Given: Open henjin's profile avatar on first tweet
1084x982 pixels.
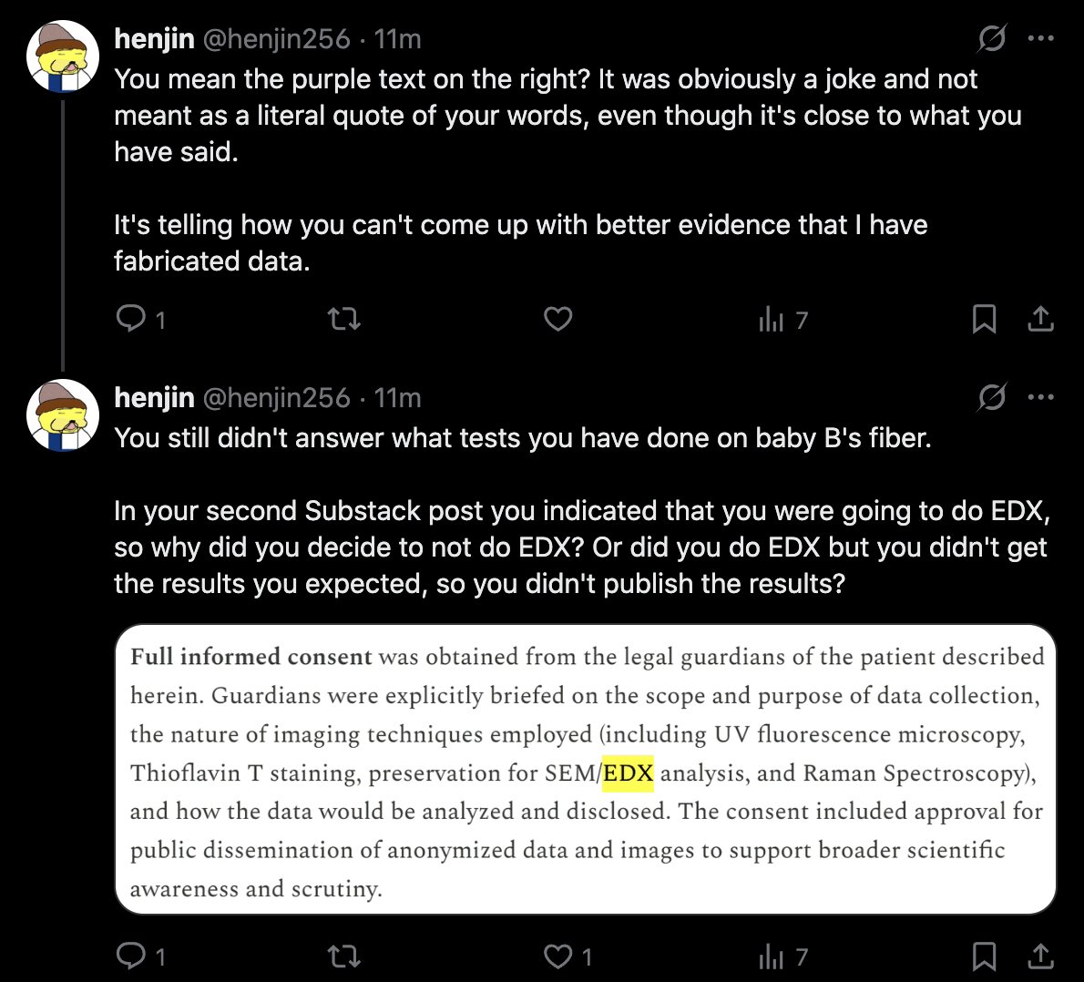Looking at the screenshot, I should pos(63,56).
